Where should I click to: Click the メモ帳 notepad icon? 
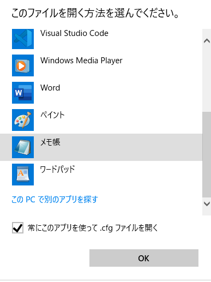click(23, 147)
